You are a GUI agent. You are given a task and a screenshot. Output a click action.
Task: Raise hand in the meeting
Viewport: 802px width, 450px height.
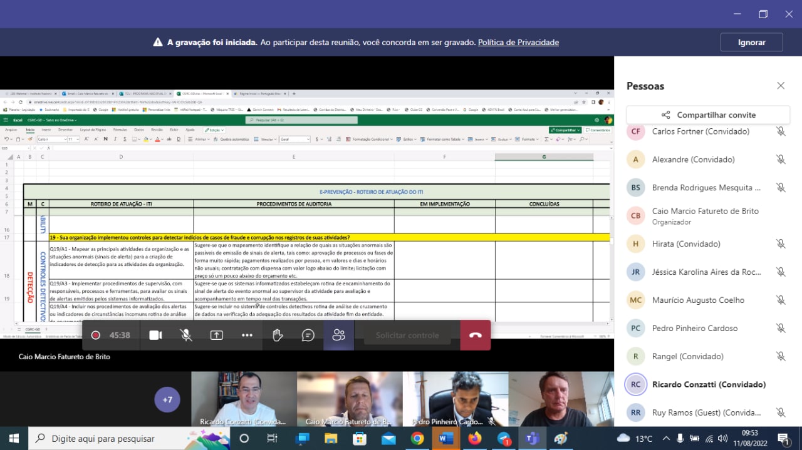point(277,335)
